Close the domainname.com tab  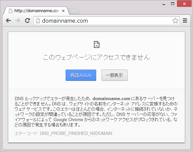[63, 11]
